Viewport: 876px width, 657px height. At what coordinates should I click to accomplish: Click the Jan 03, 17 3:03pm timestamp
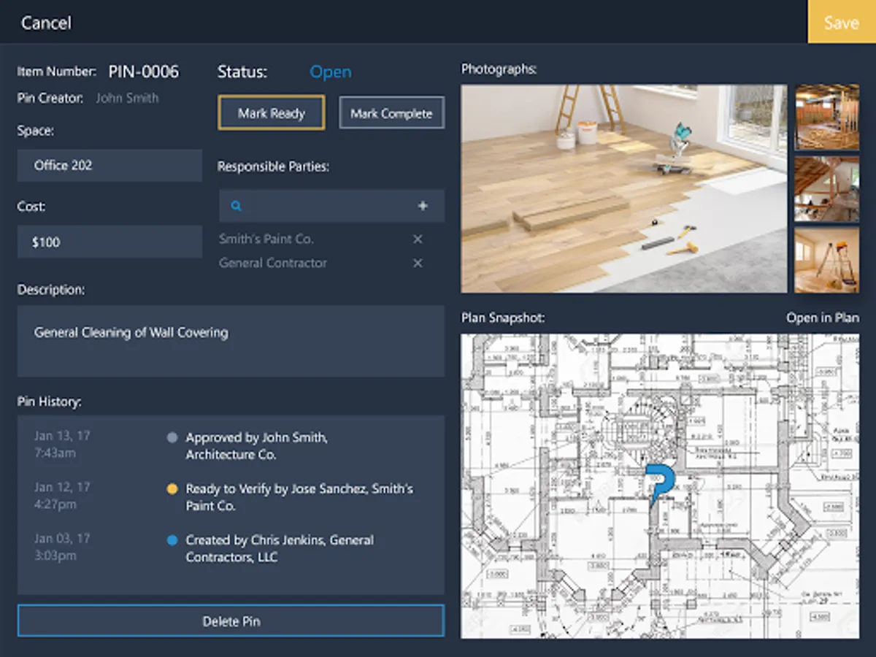click(x=62, y=547)
